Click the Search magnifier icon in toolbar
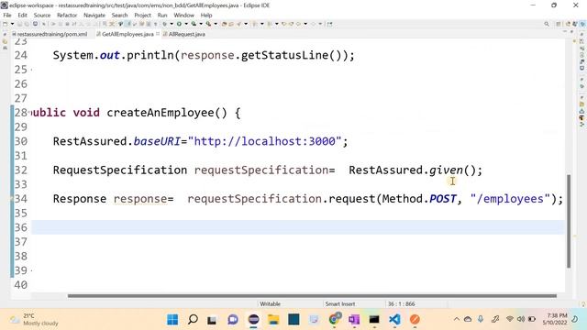The image size is (587, 330). click(547, 24)
